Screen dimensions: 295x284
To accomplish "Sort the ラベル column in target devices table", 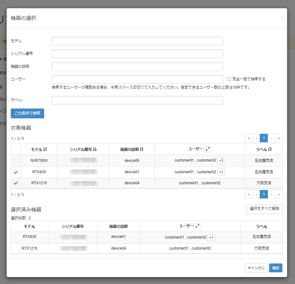I will 263,149.
